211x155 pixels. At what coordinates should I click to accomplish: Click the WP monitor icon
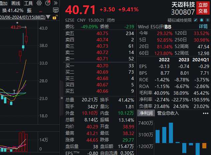pos(56,10)
